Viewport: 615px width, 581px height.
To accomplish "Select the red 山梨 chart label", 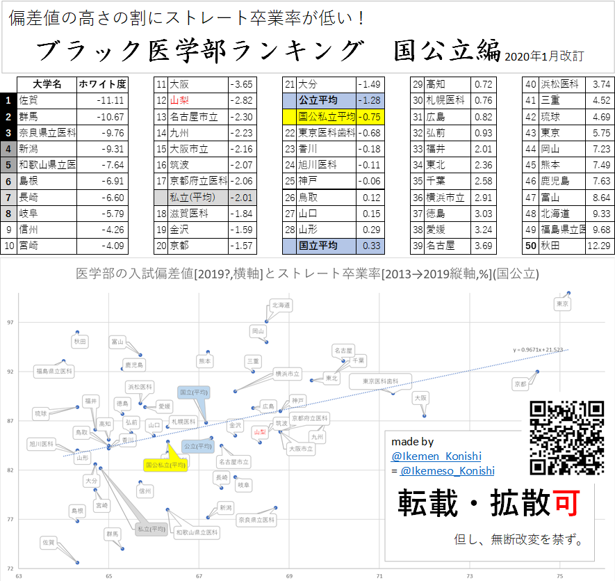I will pyautogui.click(x=260, y=432).
